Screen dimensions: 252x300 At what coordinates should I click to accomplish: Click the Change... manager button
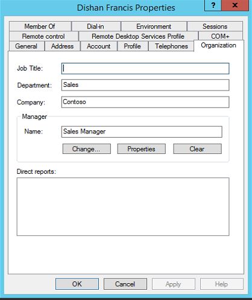coord(87,149)
